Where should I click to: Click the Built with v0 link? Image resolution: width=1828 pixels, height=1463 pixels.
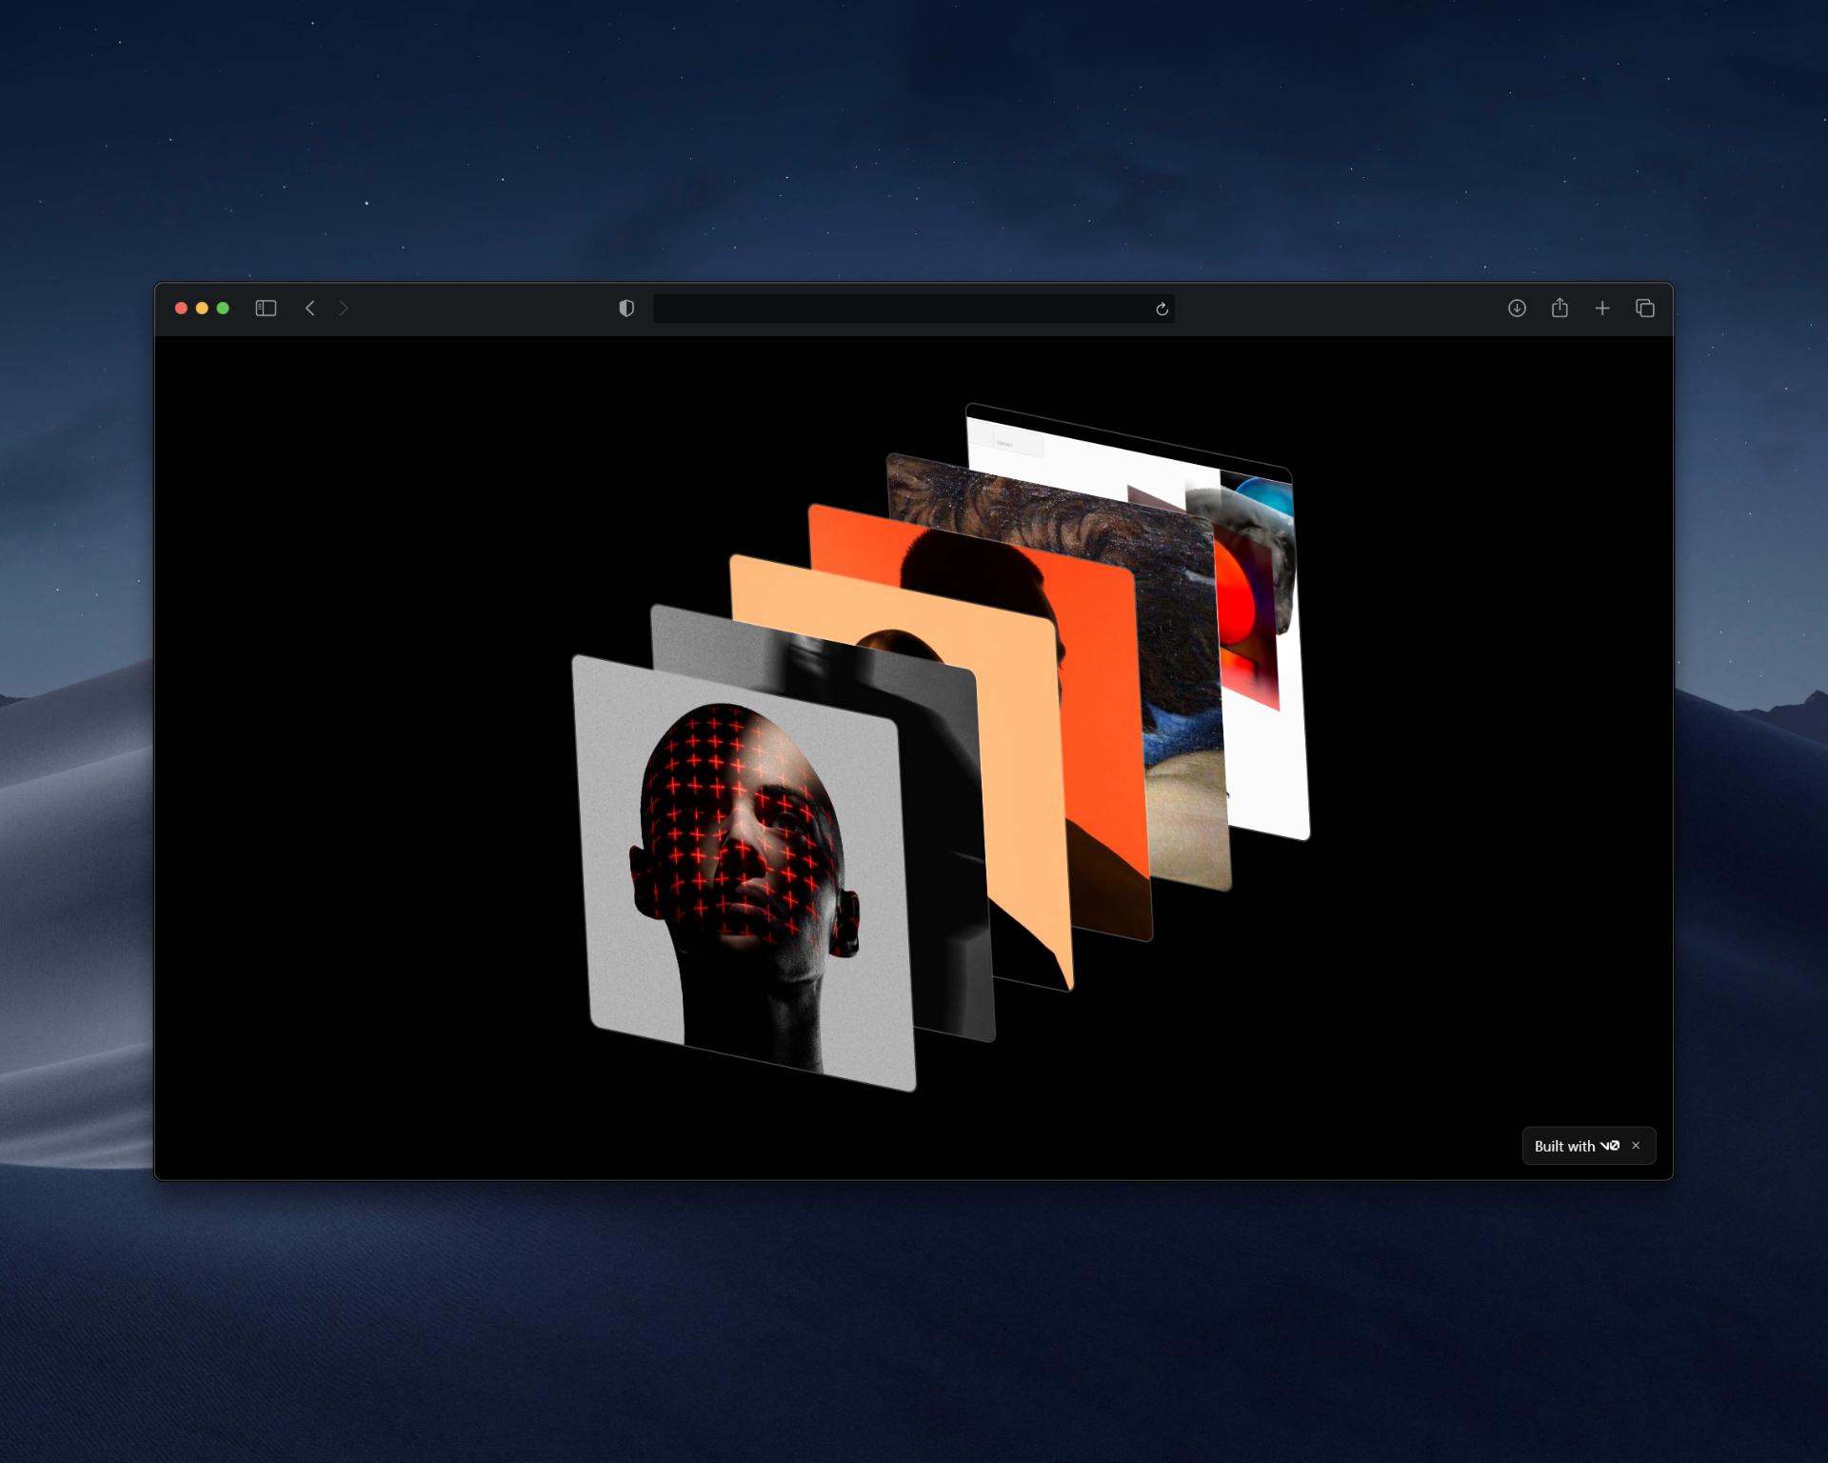1576,1146
